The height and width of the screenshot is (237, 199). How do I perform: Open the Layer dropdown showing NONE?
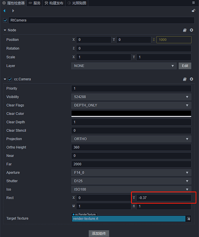[x=124, y=66]
